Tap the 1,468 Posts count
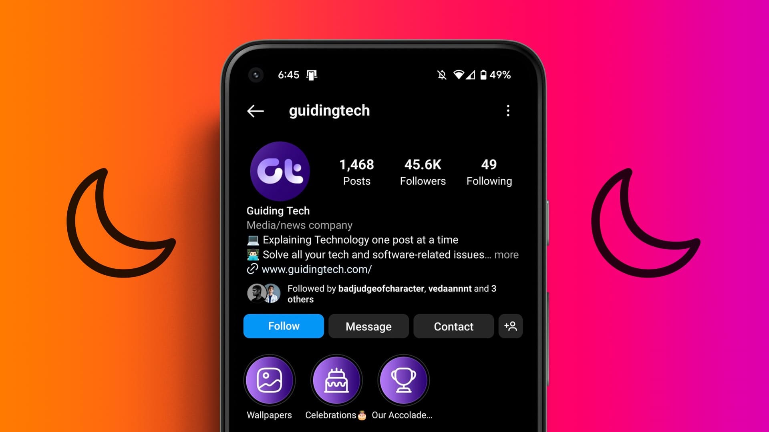This screenshot has height=432, width=769. [356, 171]
